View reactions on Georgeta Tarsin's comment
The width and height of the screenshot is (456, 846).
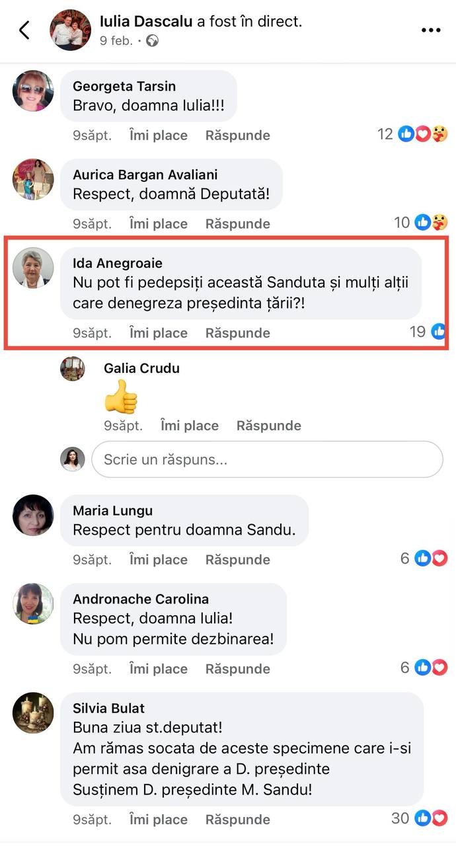[x=413, y=135]
